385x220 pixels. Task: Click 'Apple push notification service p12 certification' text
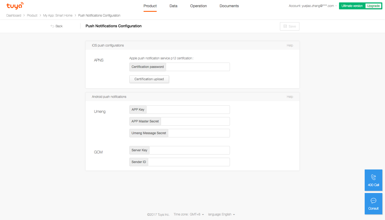[x=161, y=58]
